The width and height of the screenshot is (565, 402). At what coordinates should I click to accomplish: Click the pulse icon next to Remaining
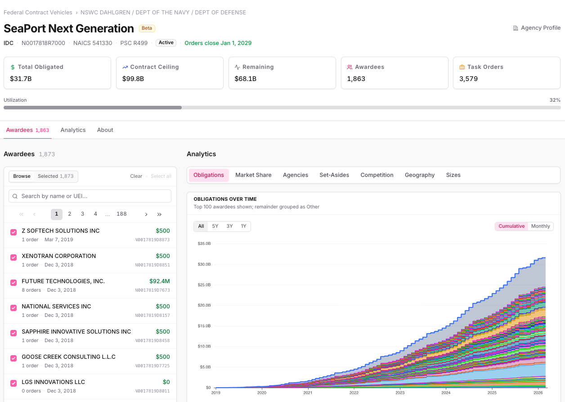(x=238, y=67)
